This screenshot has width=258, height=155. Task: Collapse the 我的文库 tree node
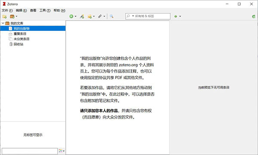coord(3,23)
